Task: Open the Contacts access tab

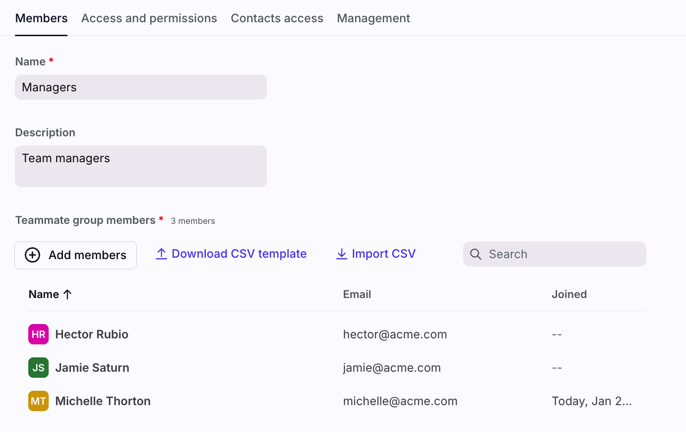Action: coord(277,18)
